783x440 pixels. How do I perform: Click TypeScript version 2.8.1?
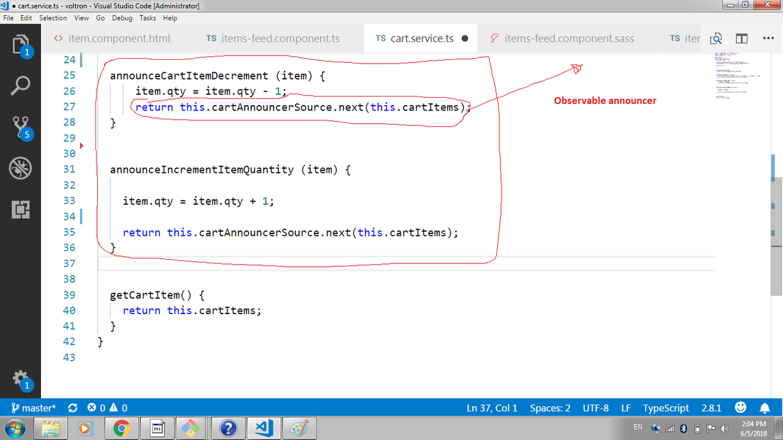[711, 408]
